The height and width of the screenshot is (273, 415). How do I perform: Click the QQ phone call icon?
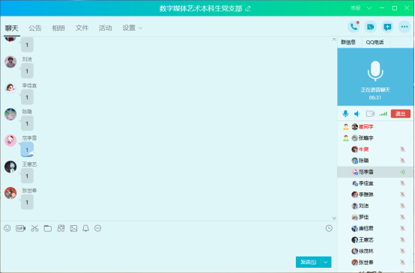coord(354,27)
